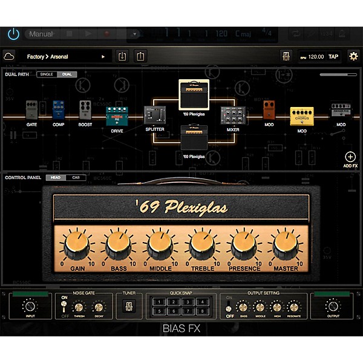
Task: Select the yellow Chorus MOD pedal
Action: [x=301, y=116]
